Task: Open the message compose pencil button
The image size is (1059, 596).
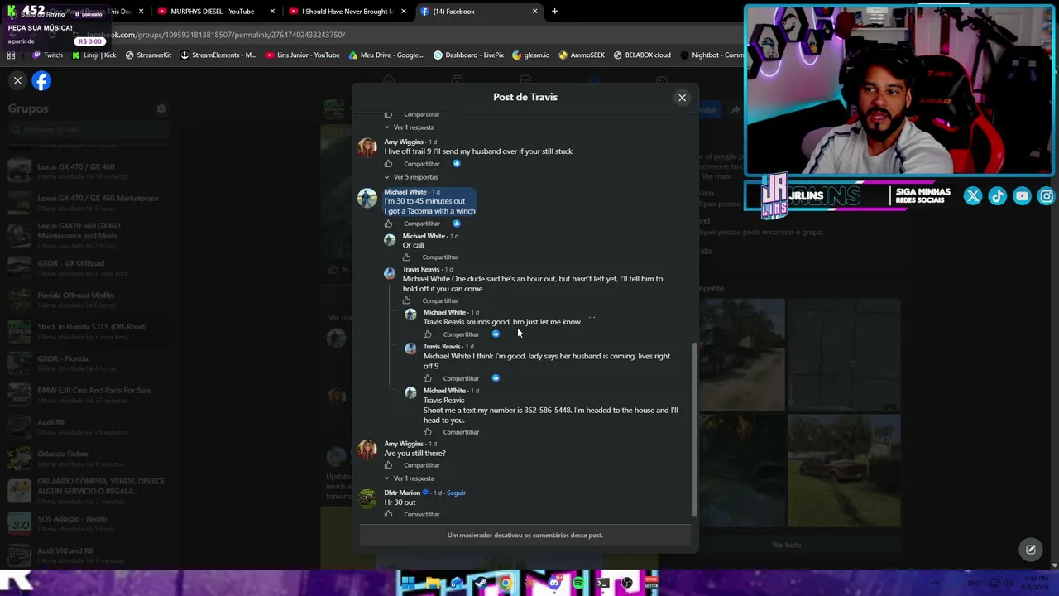Action: click(x=1031, y=549)
